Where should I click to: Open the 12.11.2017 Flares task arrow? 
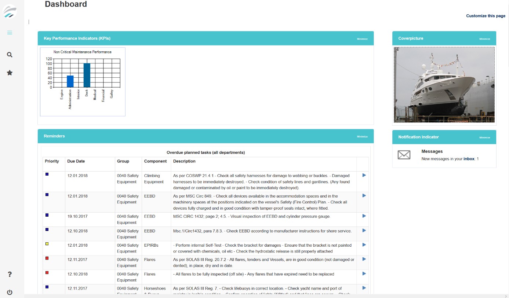pyautogui.click(x=364, y=259)
